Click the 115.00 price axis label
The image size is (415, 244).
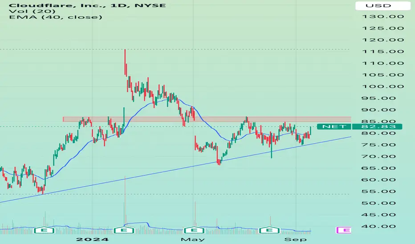[x=382, y=51]
